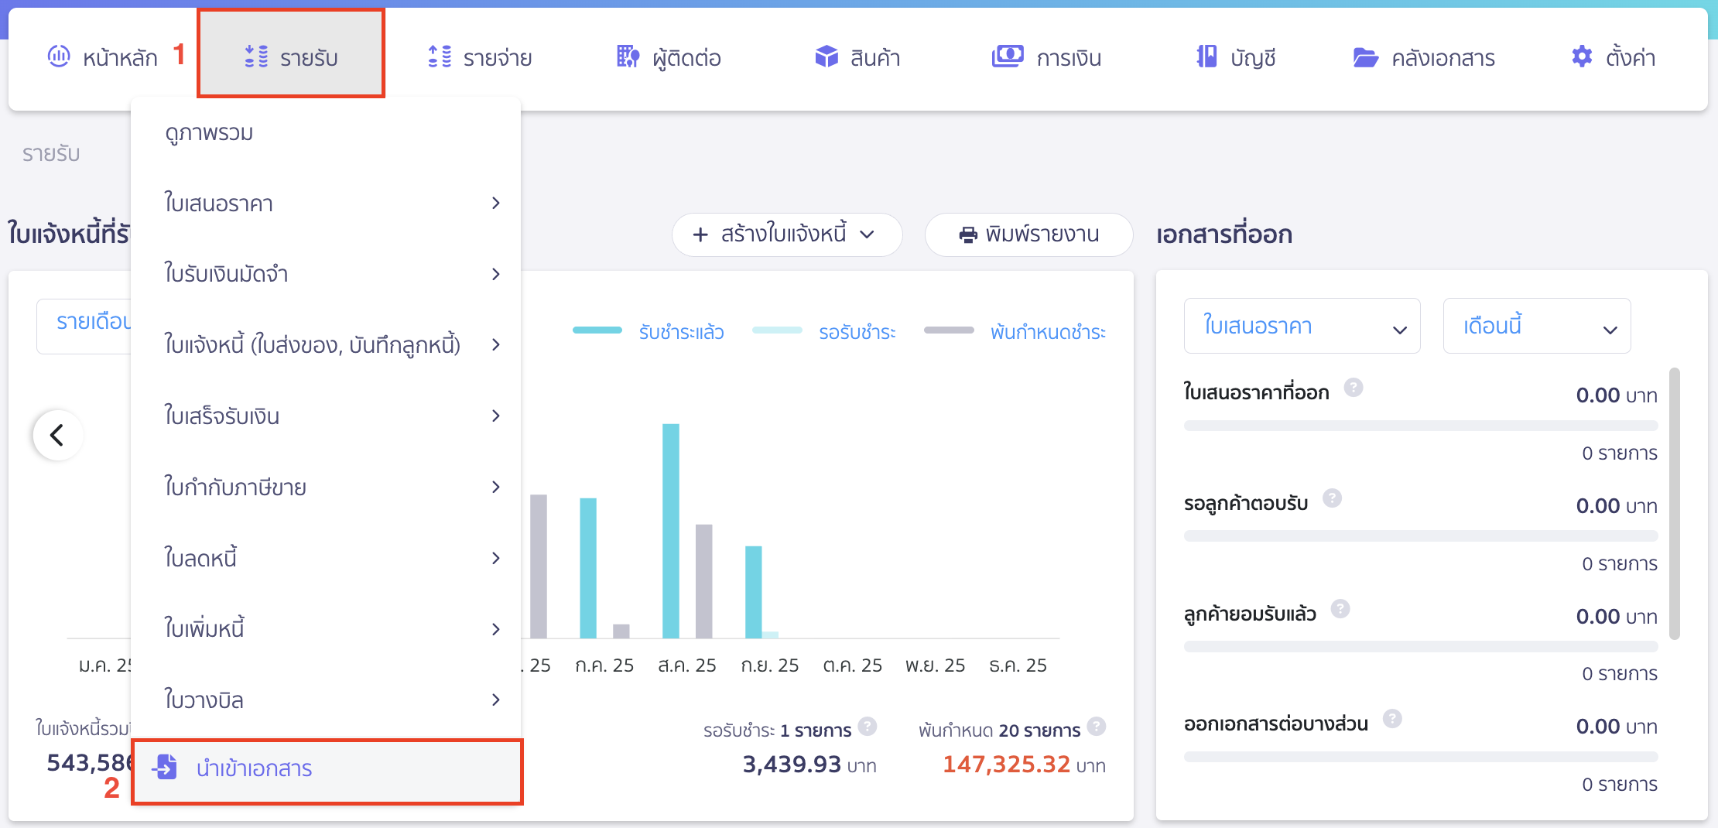This screenshot has width=1718, height=828.
Task: Click the สินค้า product box icon
Action: pos(826,56)
